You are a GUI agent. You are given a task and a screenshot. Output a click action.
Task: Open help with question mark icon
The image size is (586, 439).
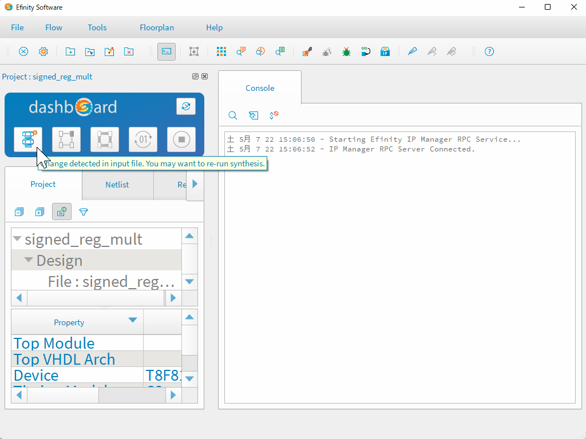489,51
